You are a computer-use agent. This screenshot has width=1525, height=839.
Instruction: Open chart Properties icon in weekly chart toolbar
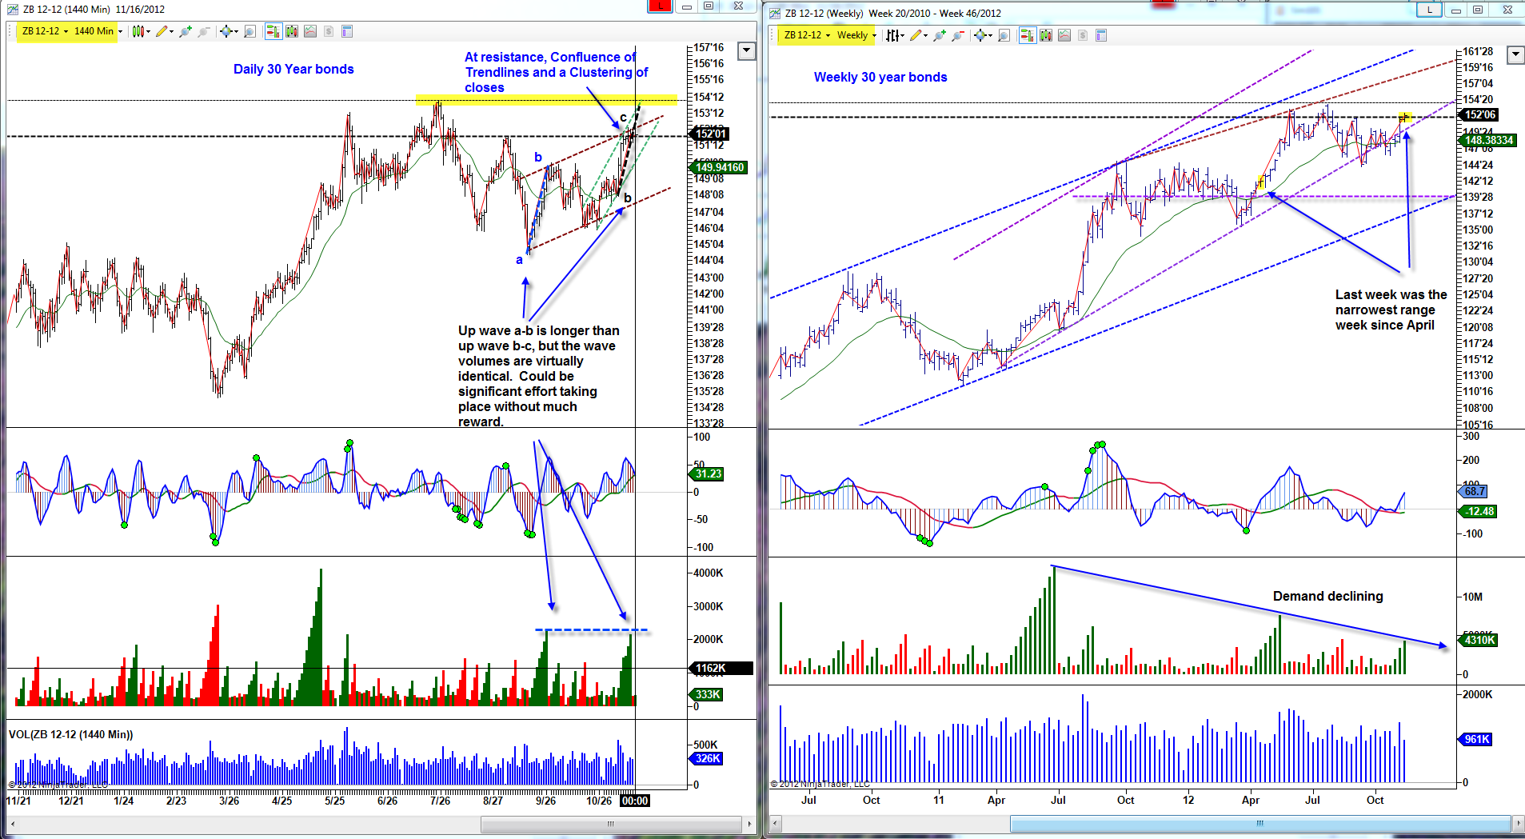click(1101, 35)
